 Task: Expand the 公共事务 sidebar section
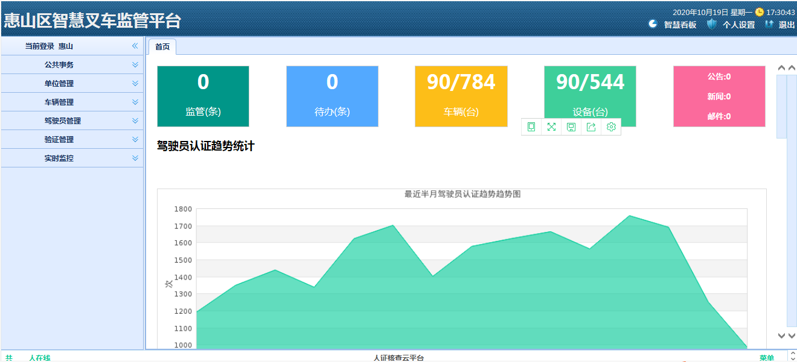pos(135,64)
